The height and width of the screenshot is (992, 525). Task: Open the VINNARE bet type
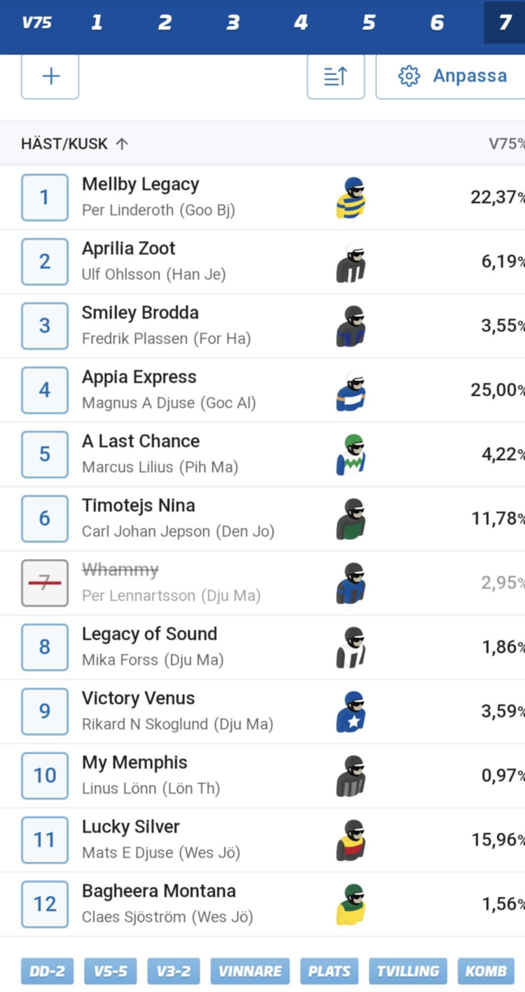250,971
